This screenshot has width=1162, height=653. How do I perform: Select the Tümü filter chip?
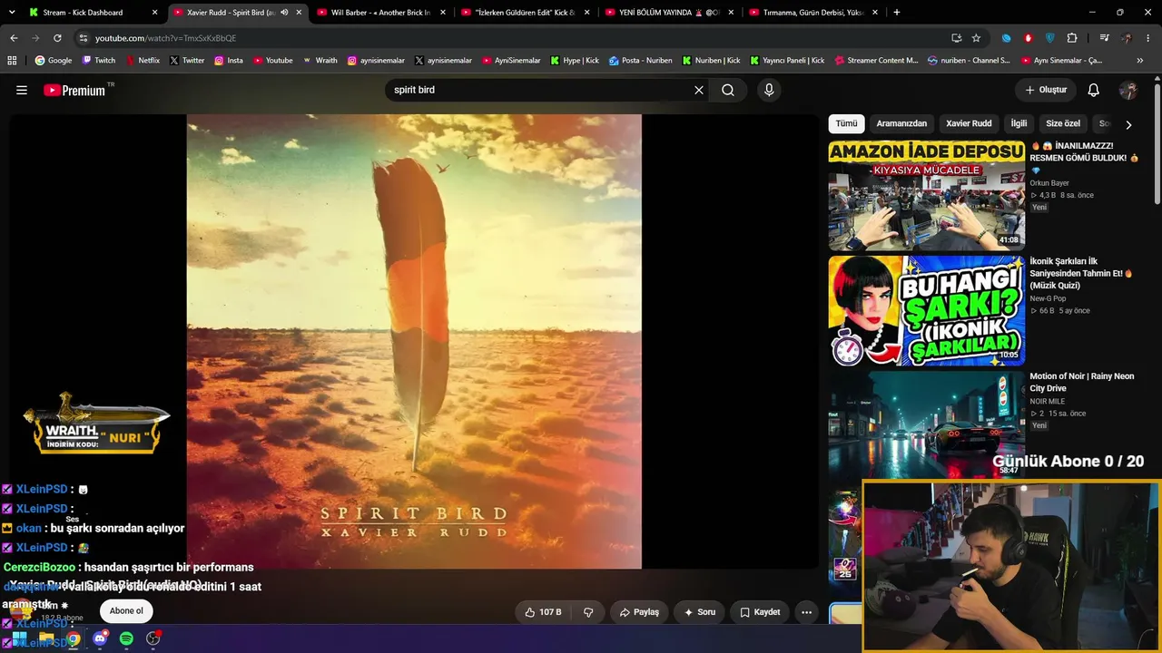coord(846,123)
